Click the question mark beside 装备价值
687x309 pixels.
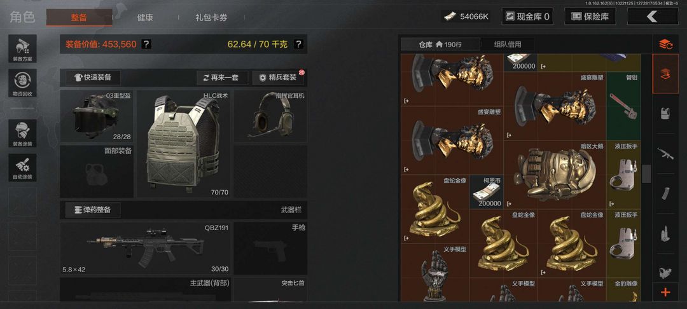(x=147, y=45)
